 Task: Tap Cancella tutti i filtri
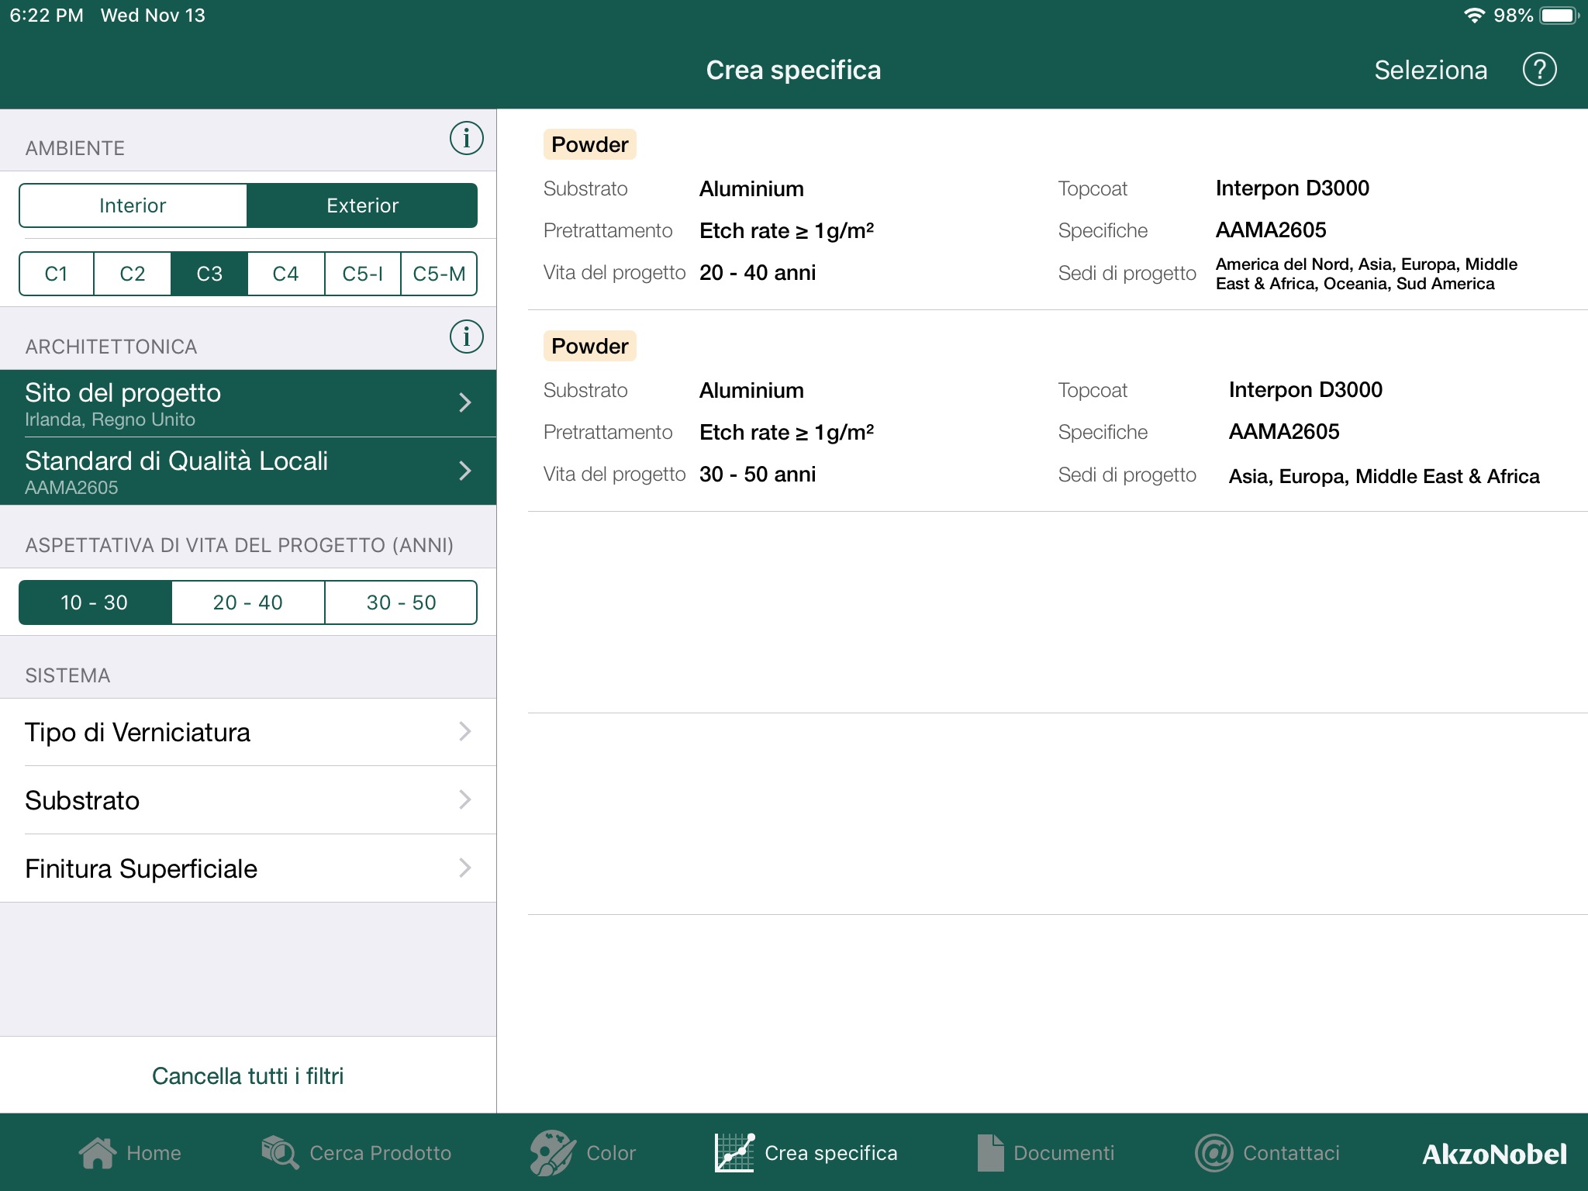(247, 1075)
